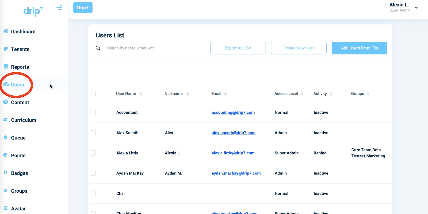Toggle the select-all users checkbox
The height and width of the screenshot is (214, 428).
point(93,94)
